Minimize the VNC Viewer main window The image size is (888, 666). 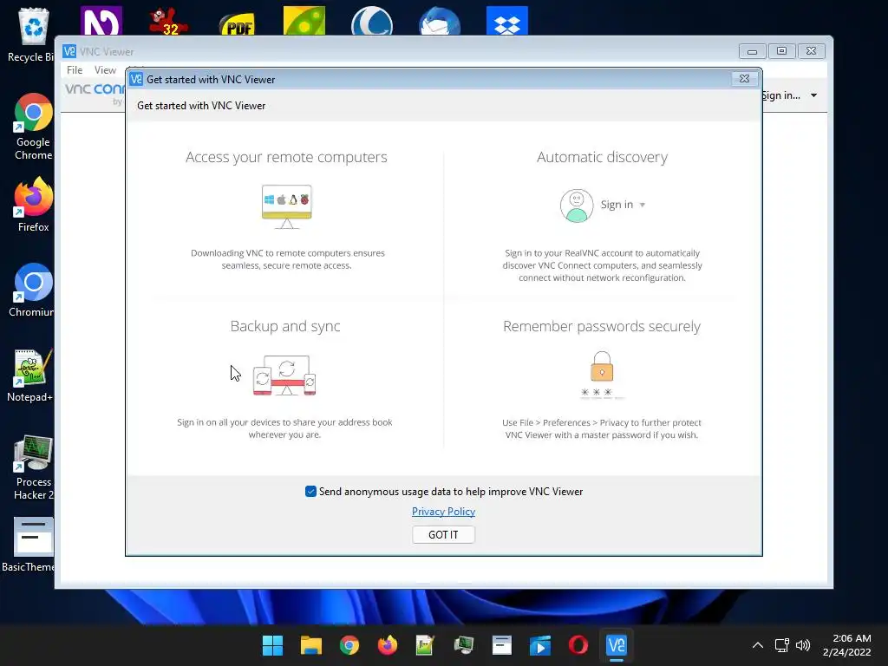[752, 51]
